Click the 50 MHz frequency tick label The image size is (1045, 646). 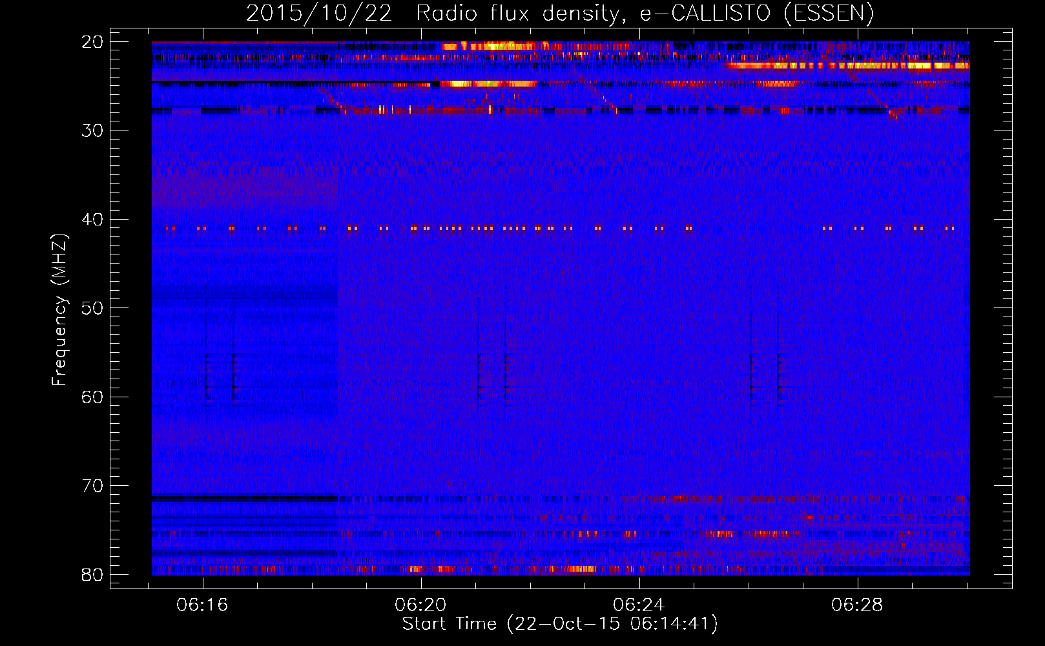(92, 308)
